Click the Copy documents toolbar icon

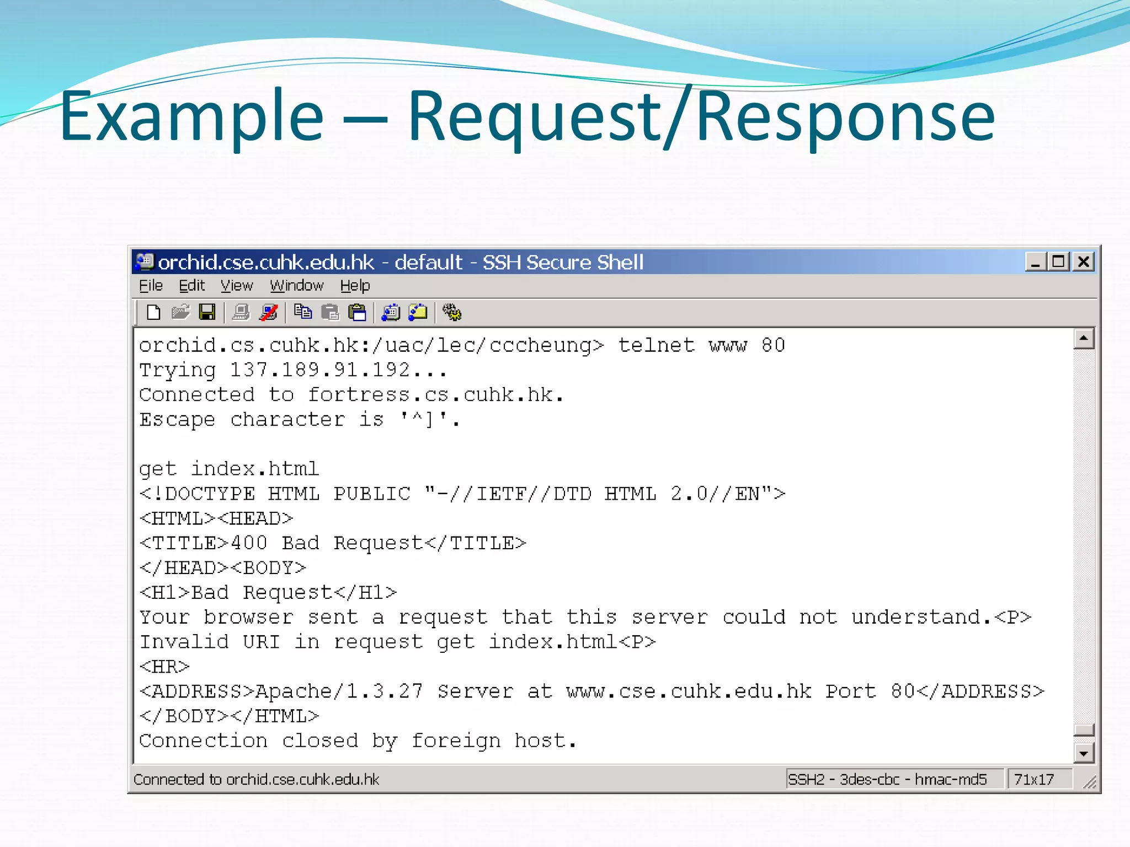pyautogui.click(x=303, y=313)
